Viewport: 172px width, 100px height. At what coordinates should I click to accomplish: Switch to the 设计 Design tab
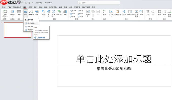tap(35, 7)
